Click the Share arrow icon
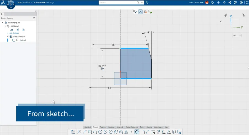 tap(224, 2)
